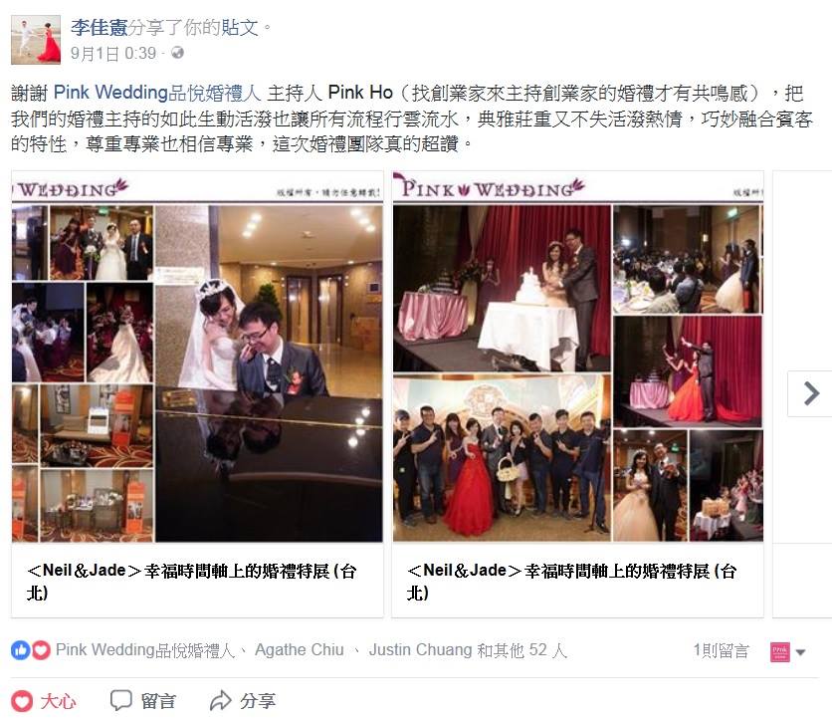Viewport: 832px width, 720px height.
Task: Advance carousel with the right chevron arrow
Action: coord(810,393)
